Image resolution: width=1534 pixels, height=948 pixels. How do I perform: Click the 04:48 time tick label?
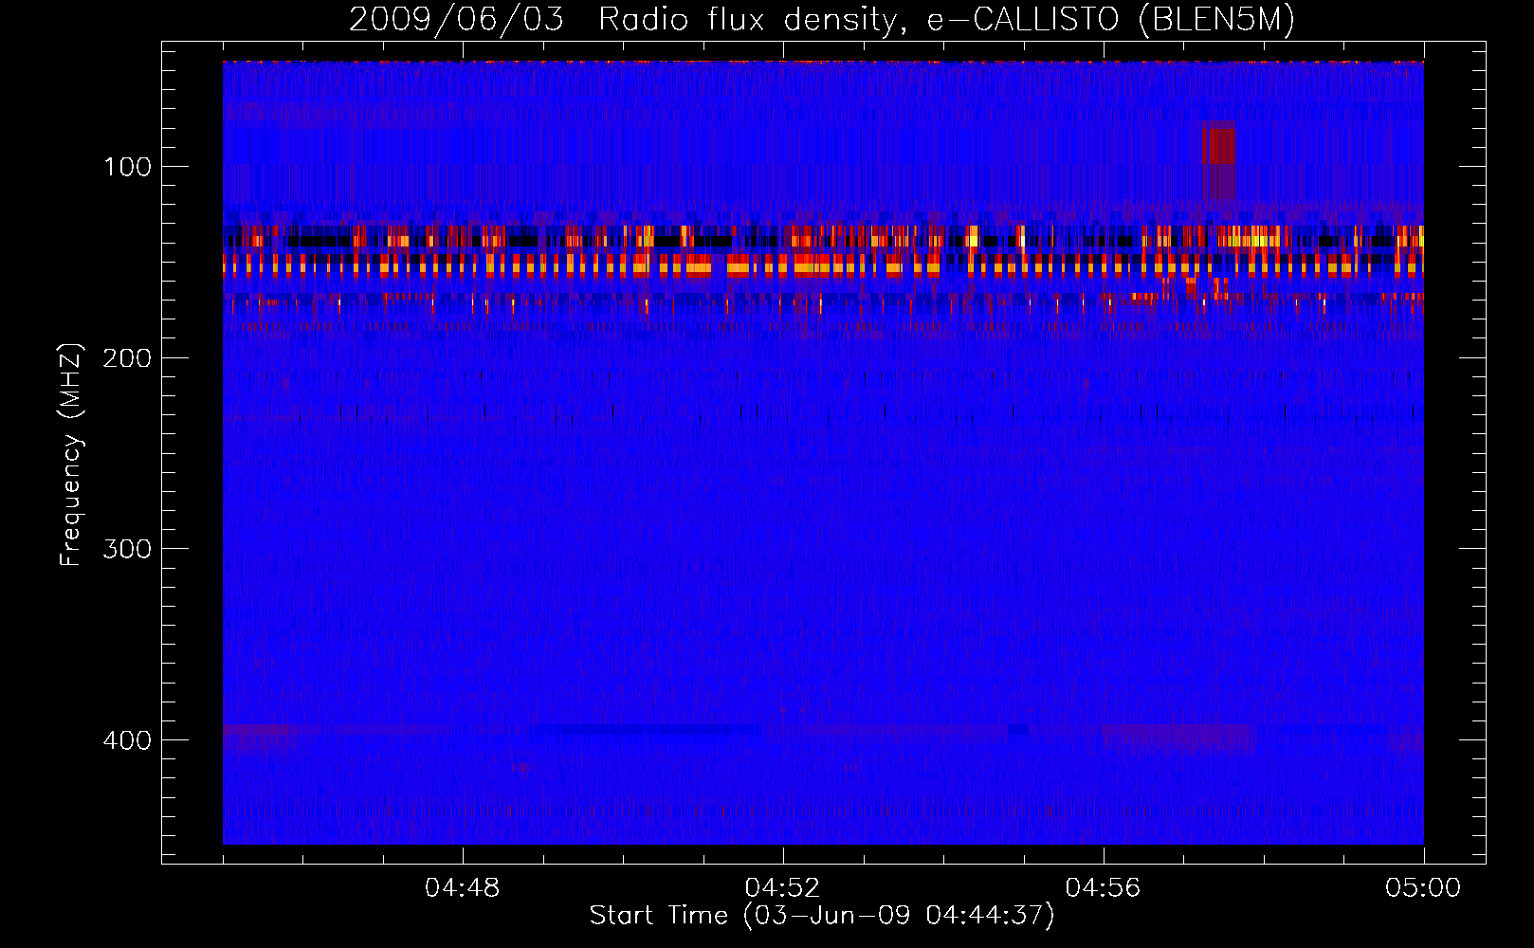463,887
